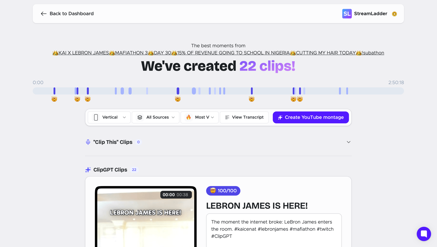Click the back arrow icon
The width and height of the screenshot is (437, 247).
coord(43,14)
